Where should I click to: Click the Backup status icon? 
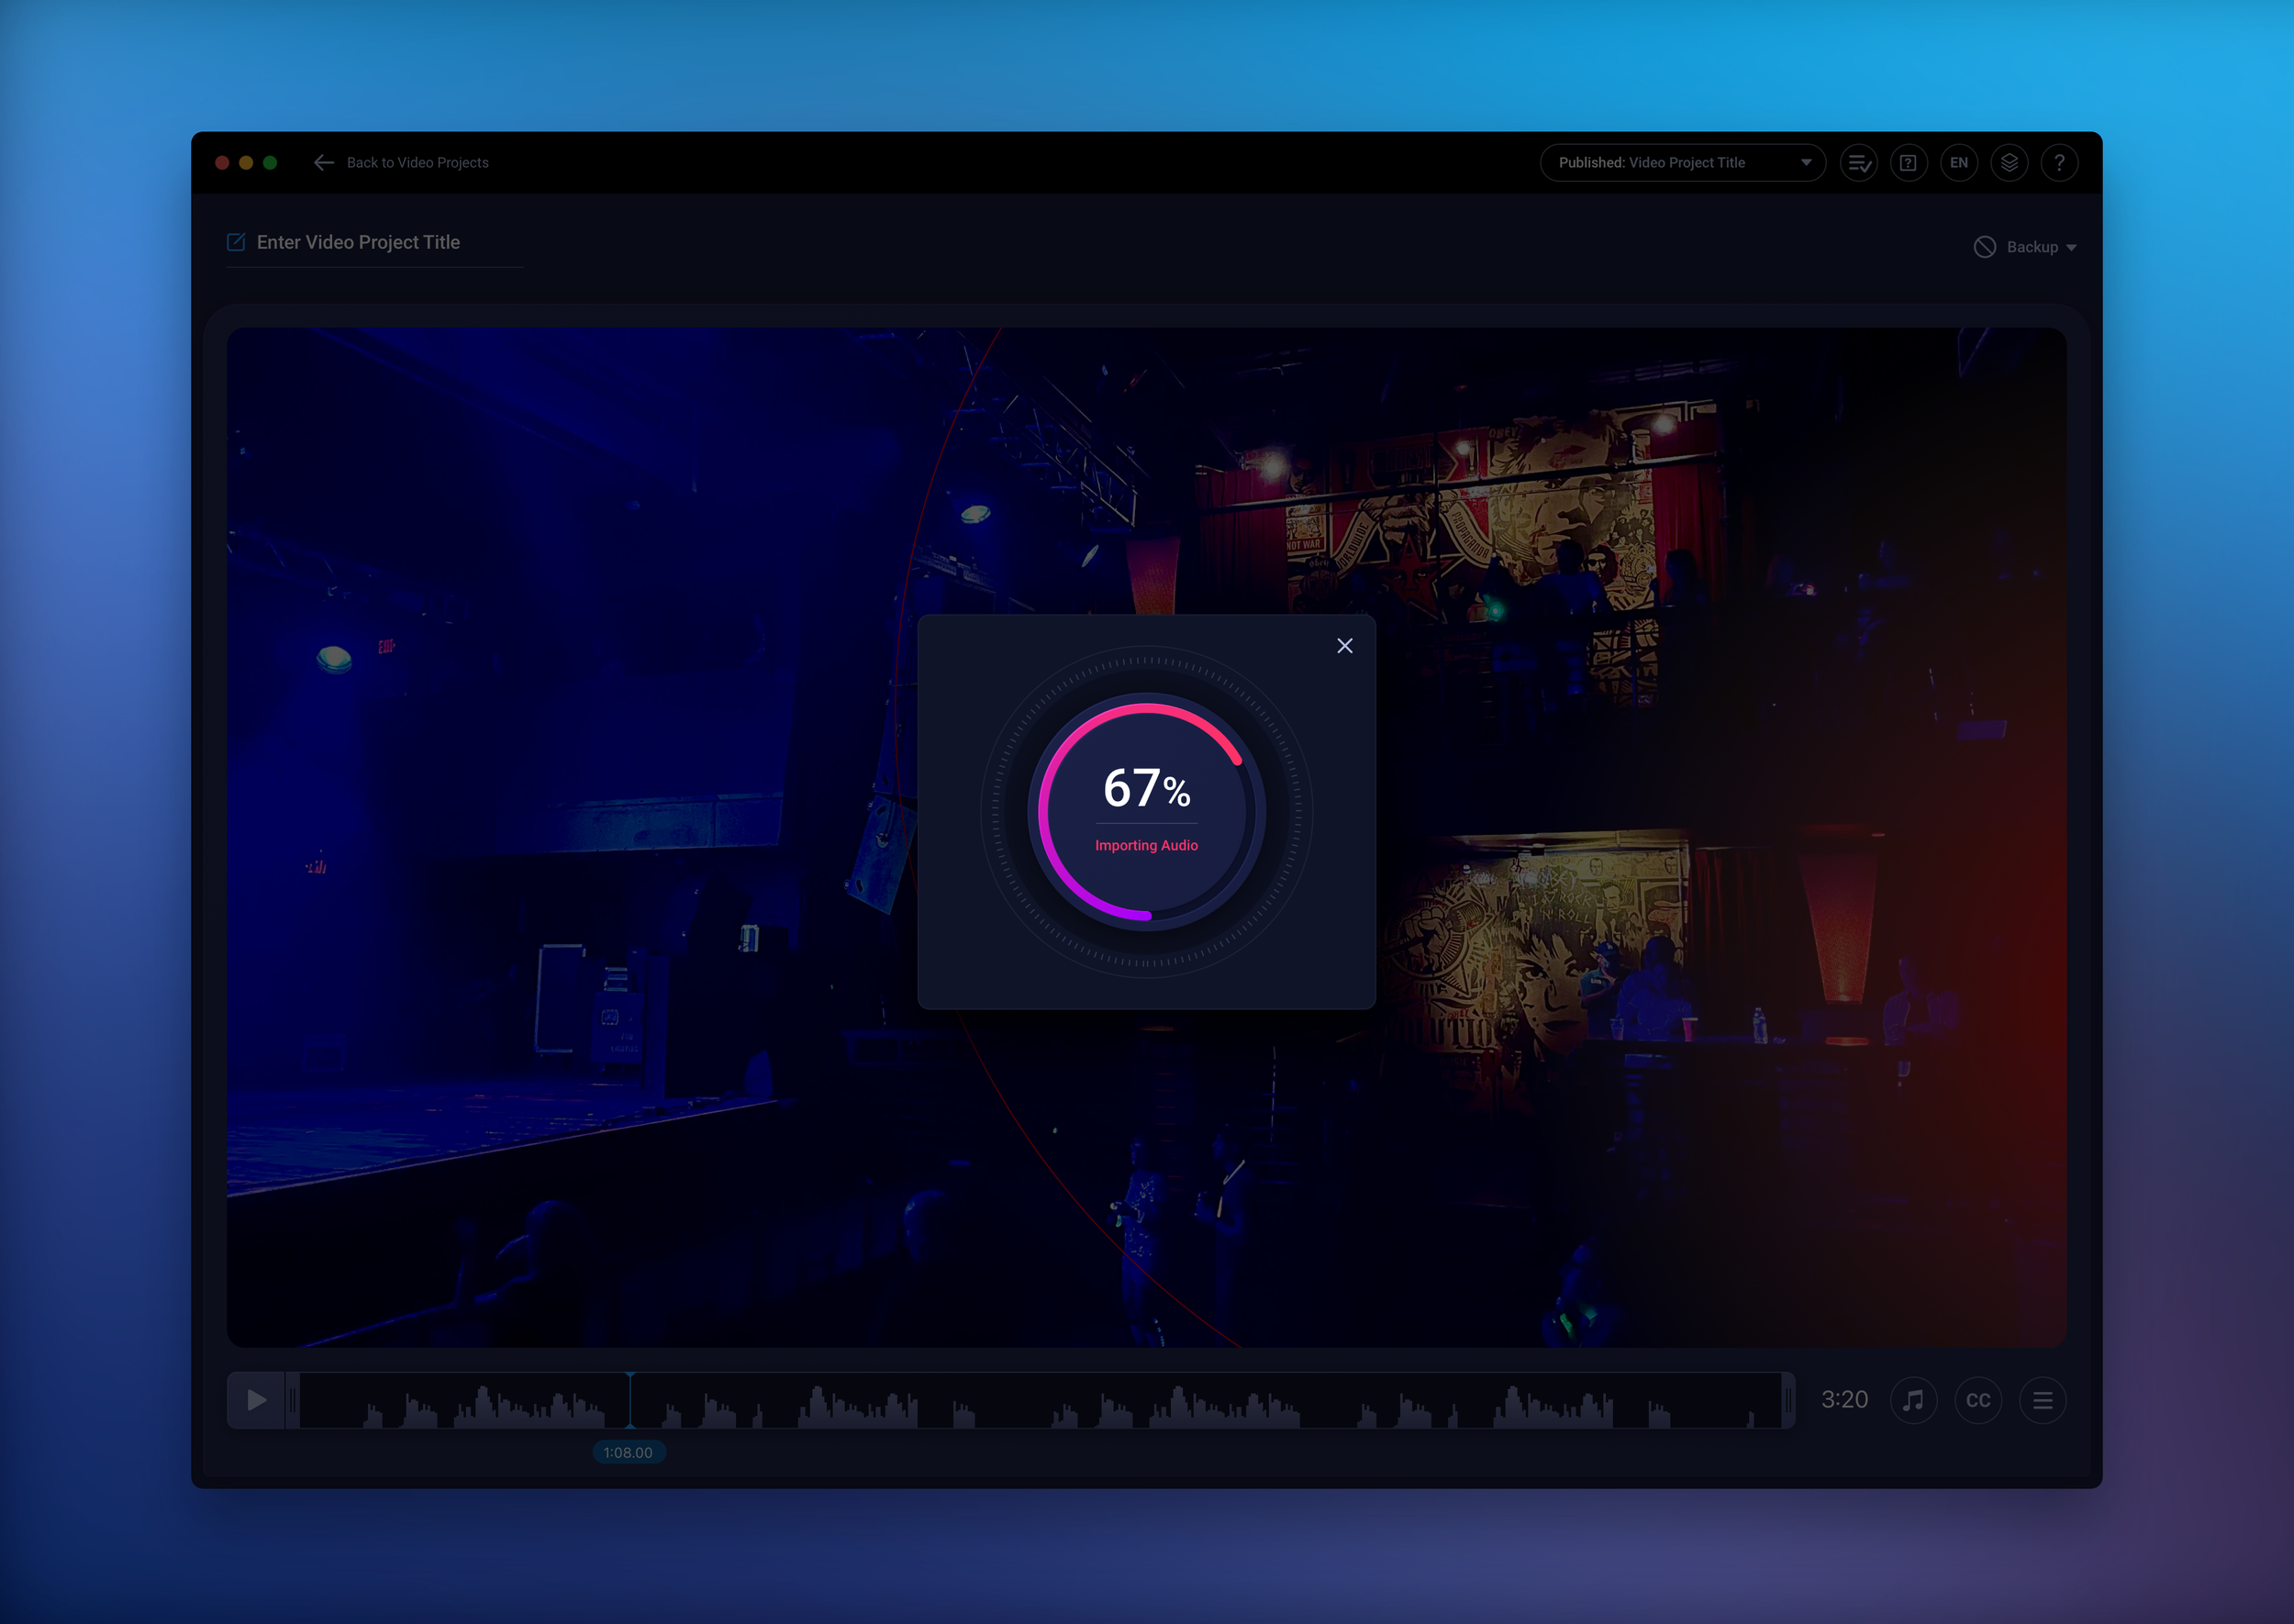(x=1985, y=247)
